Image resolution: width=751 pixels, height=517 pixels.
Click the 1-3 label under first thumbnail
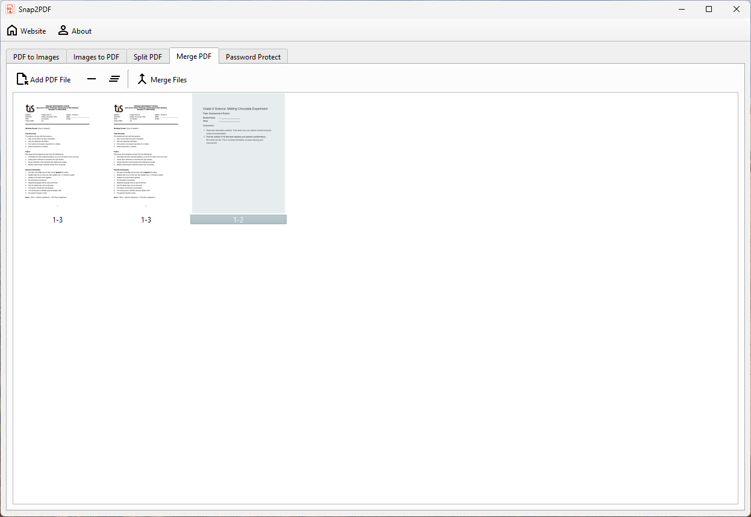click(57, 220)
